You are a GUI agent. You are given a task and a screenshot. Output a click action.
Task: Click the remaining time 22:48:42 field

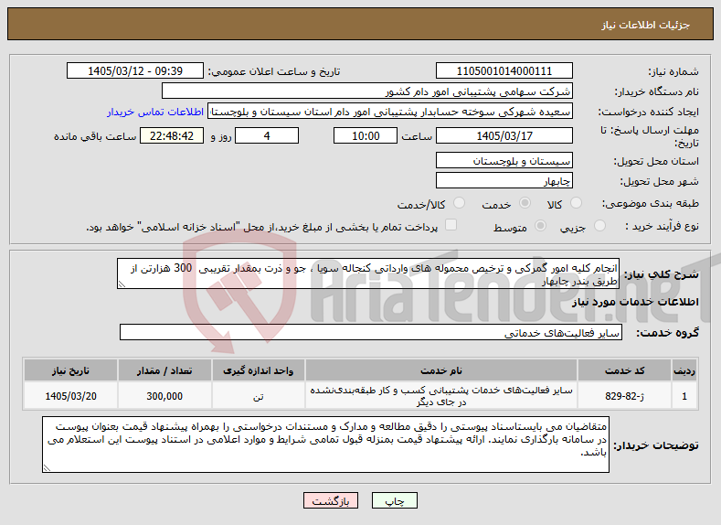[x=172, y=135]
